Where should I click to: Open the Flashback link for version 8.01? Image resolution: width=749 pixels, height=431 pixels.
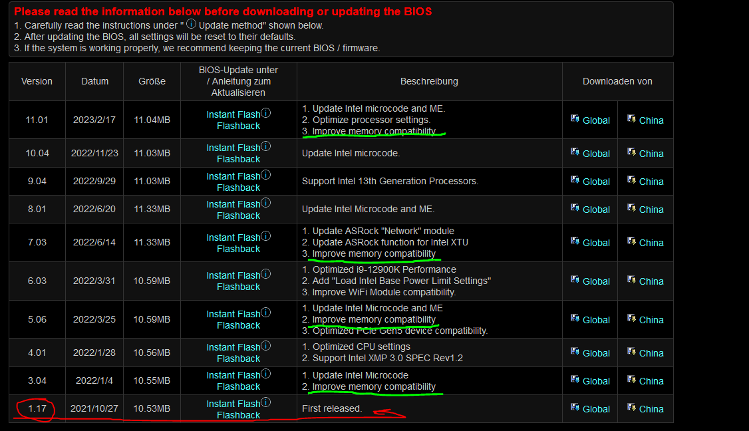[238, 216]
